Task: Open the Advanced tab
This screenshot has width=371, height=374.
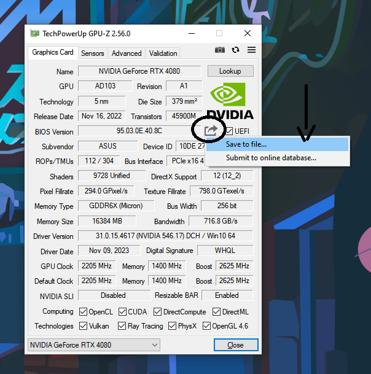Action: (x=127, y=53)
